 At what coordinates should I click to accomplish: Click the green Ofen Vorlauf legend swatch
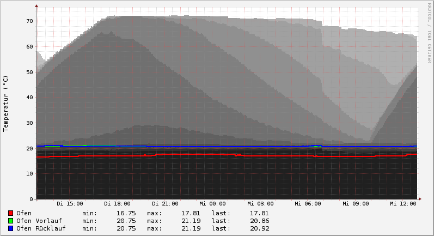pyautogui.click(x=10, y=221)
